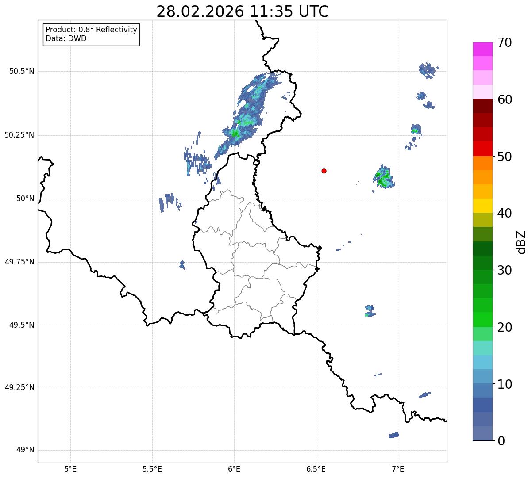
Task: Click the title '28.02.2026 11:35 UTC'
Action: click(243, 11)
